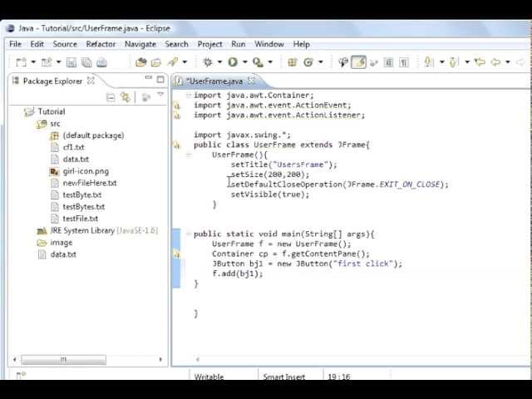Click the New Java Package icon
The image size is (532, 399).
pos(292,62)
